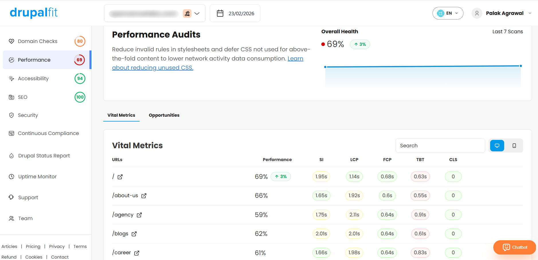Open external link icon for /about-us

144,196
